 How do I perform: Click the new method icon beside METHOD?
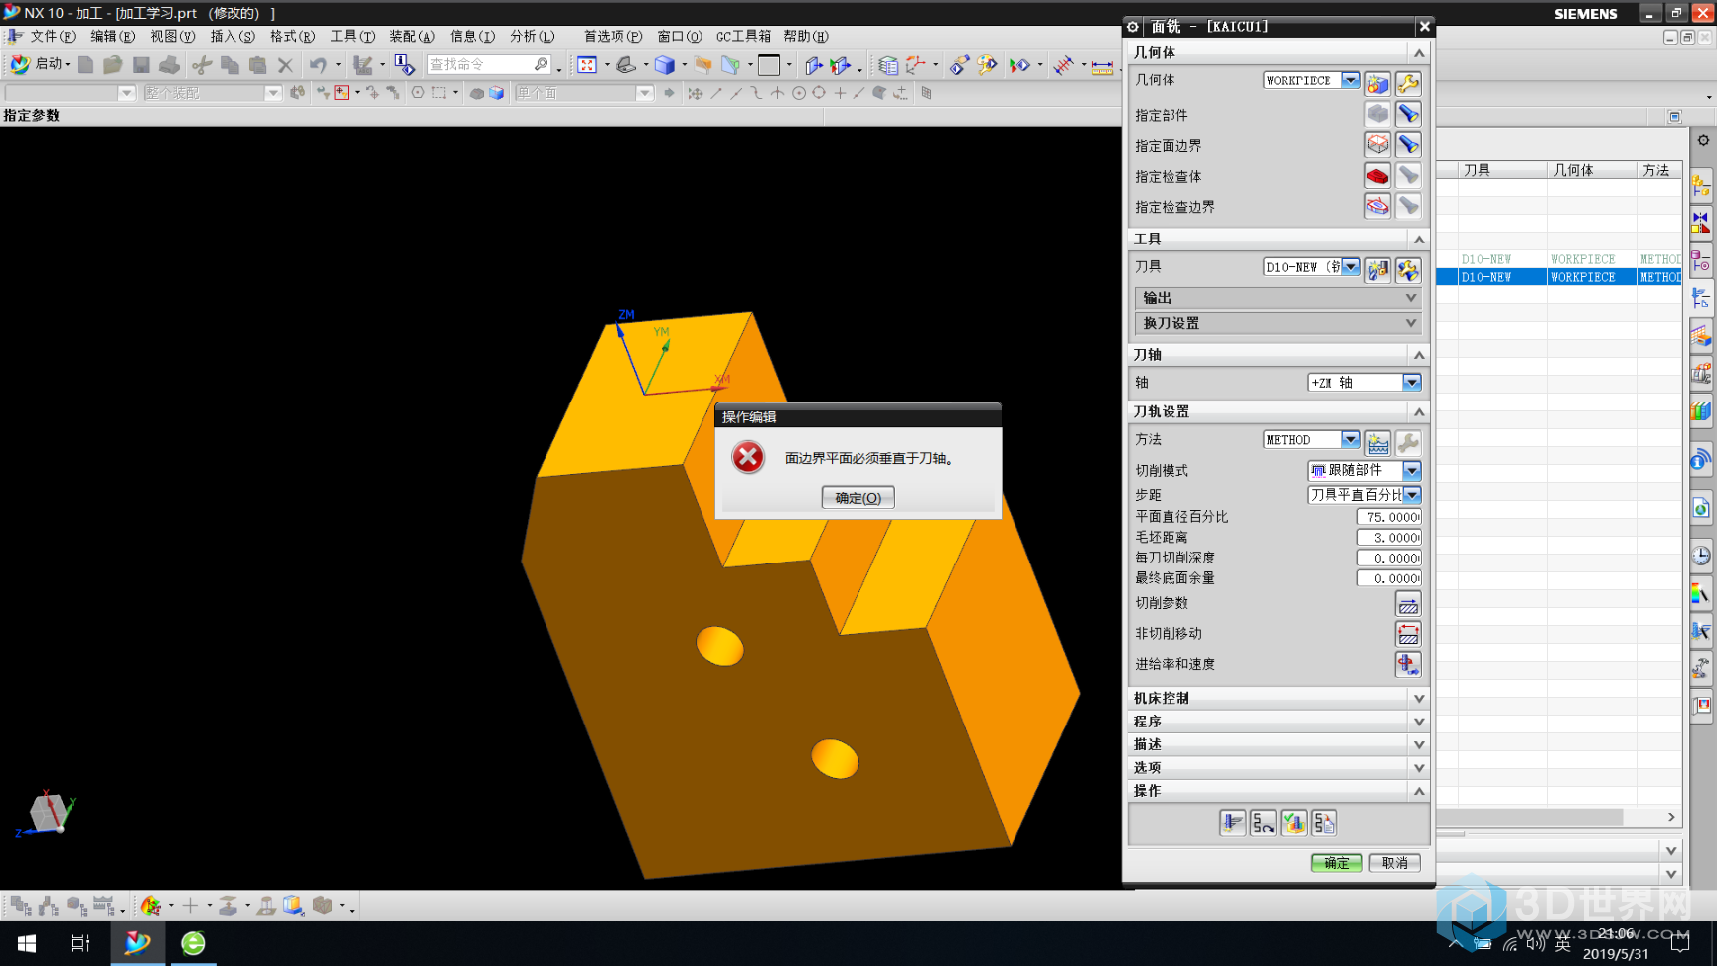[x=1377, y=443]
